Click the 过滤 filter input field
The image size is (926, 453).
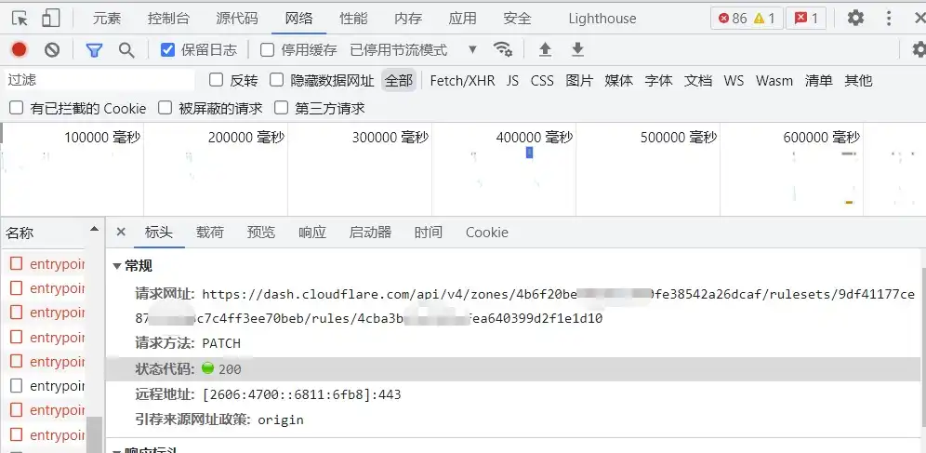point(98,81)
